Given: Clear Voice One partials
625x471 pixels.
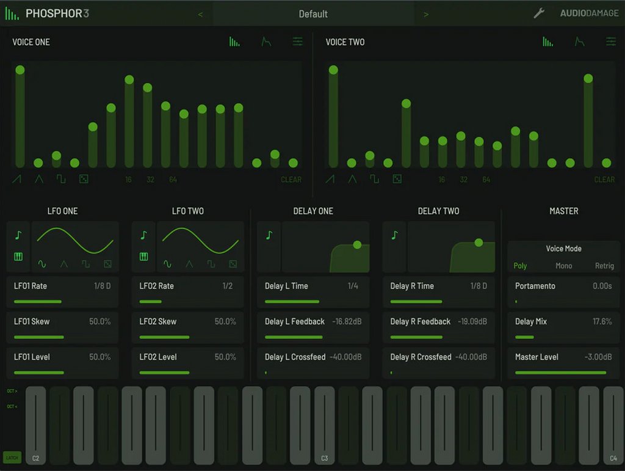Looking at the screenshot, I should coord(291,180).
